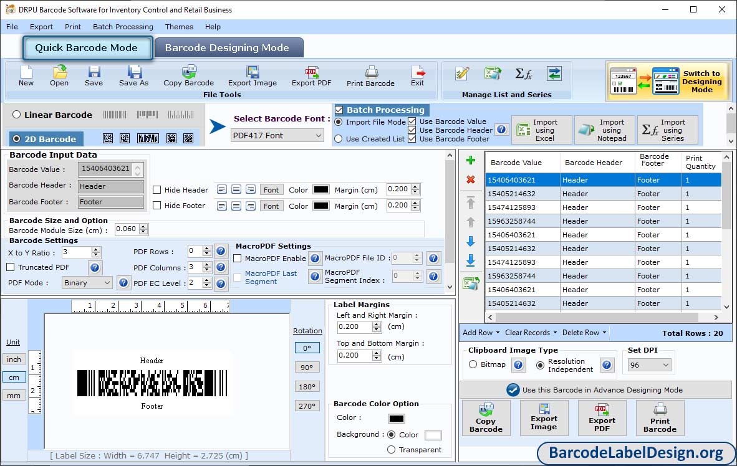737x466 pixels.
Task: Open help for MacroPDF File ID
Action: click(433, 258)
